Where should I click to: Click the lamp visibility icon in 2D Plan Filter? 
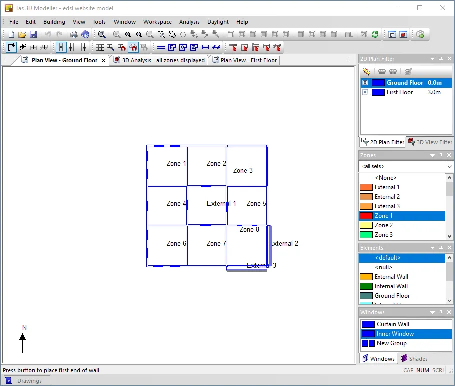tap(366, 71)
